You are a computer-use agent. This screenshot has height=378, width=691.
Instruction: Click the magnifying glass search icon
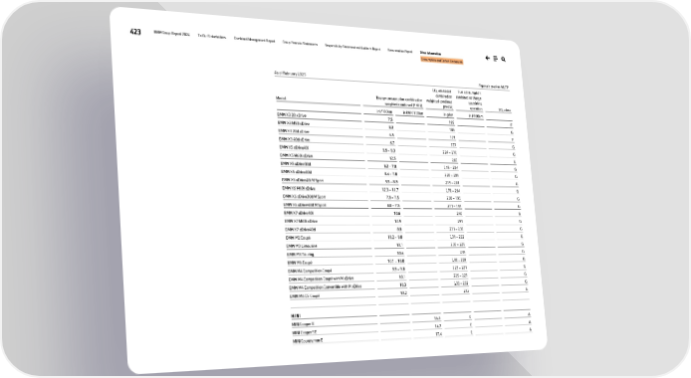(503, 59)
